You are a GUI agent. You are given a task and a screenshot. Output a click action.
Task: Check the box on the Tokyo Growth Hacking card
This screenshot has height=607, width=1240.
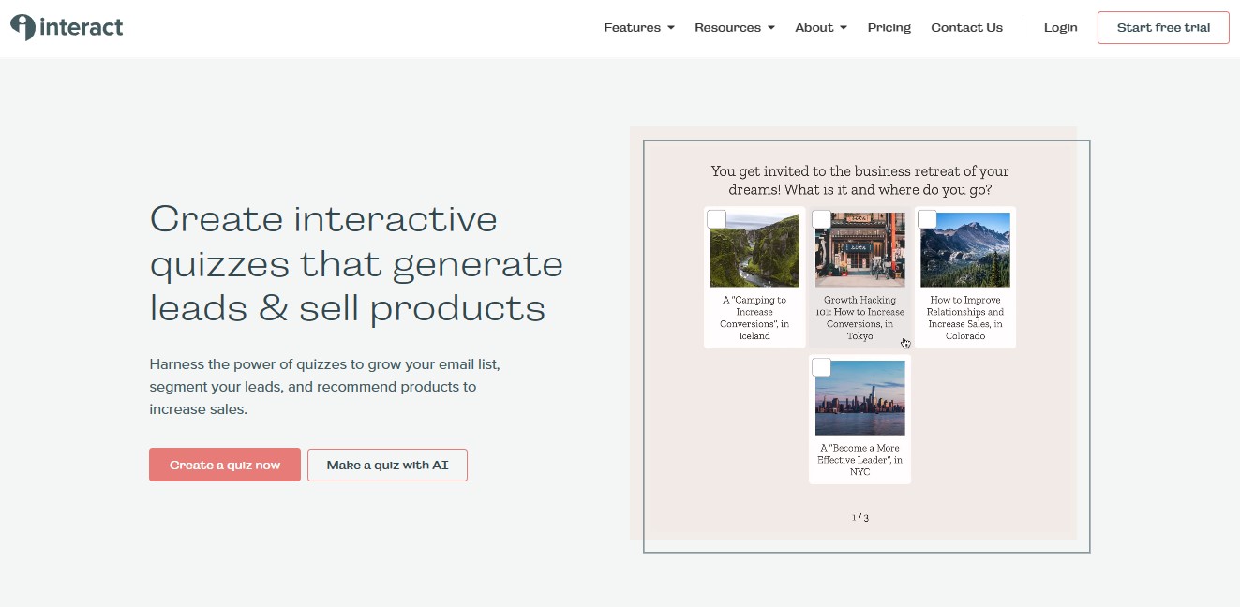(x=822, y=219)
